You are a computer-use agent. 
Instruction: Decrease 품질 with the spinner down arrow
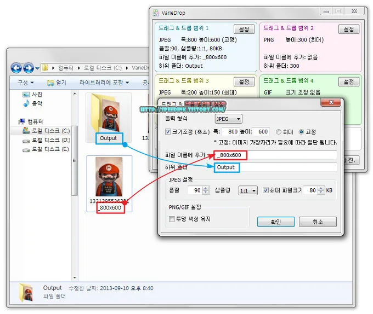click(206, 193)
